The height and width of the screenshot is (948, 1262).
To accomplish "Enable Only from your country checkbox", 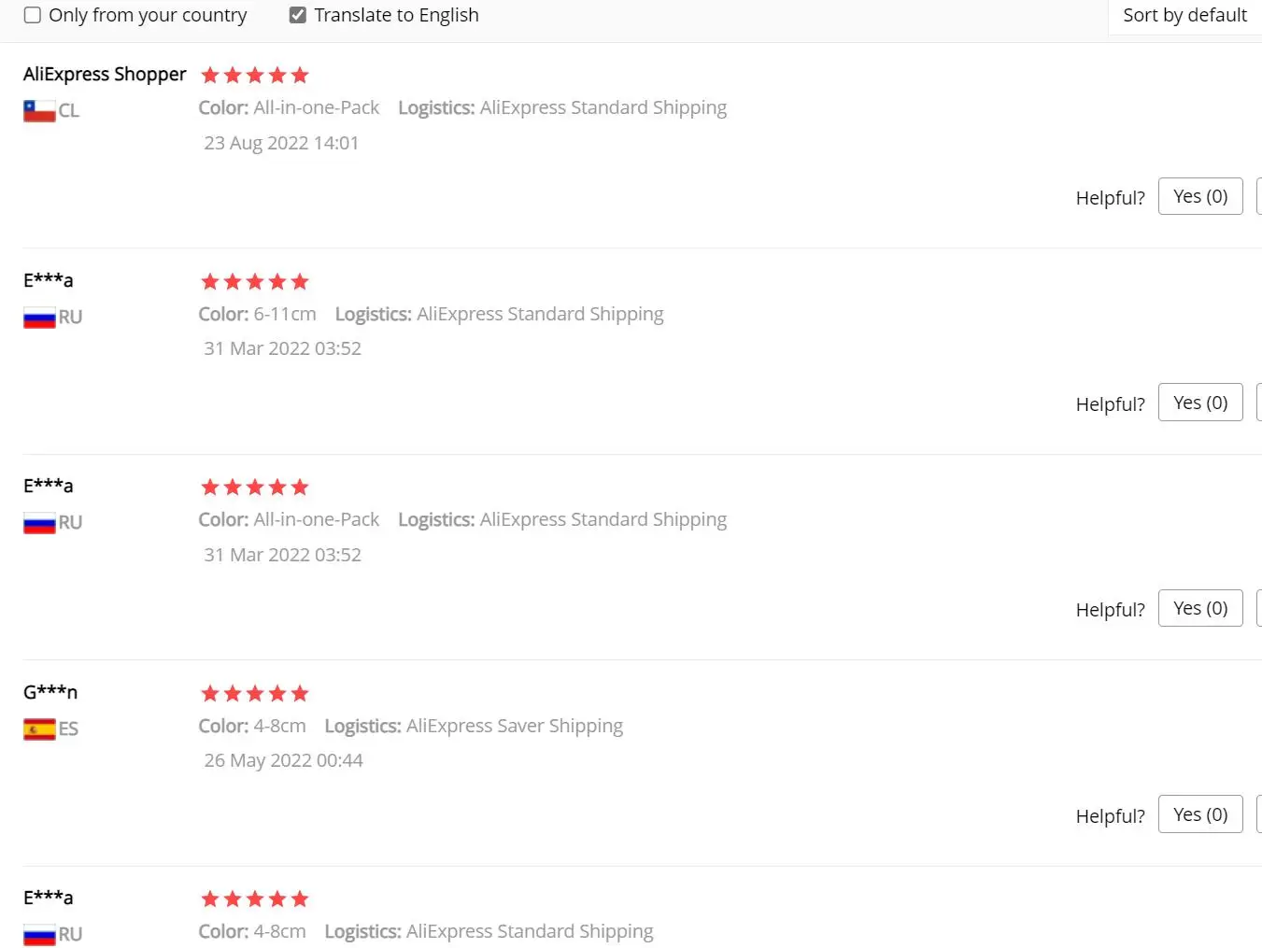I will (33, 15).
